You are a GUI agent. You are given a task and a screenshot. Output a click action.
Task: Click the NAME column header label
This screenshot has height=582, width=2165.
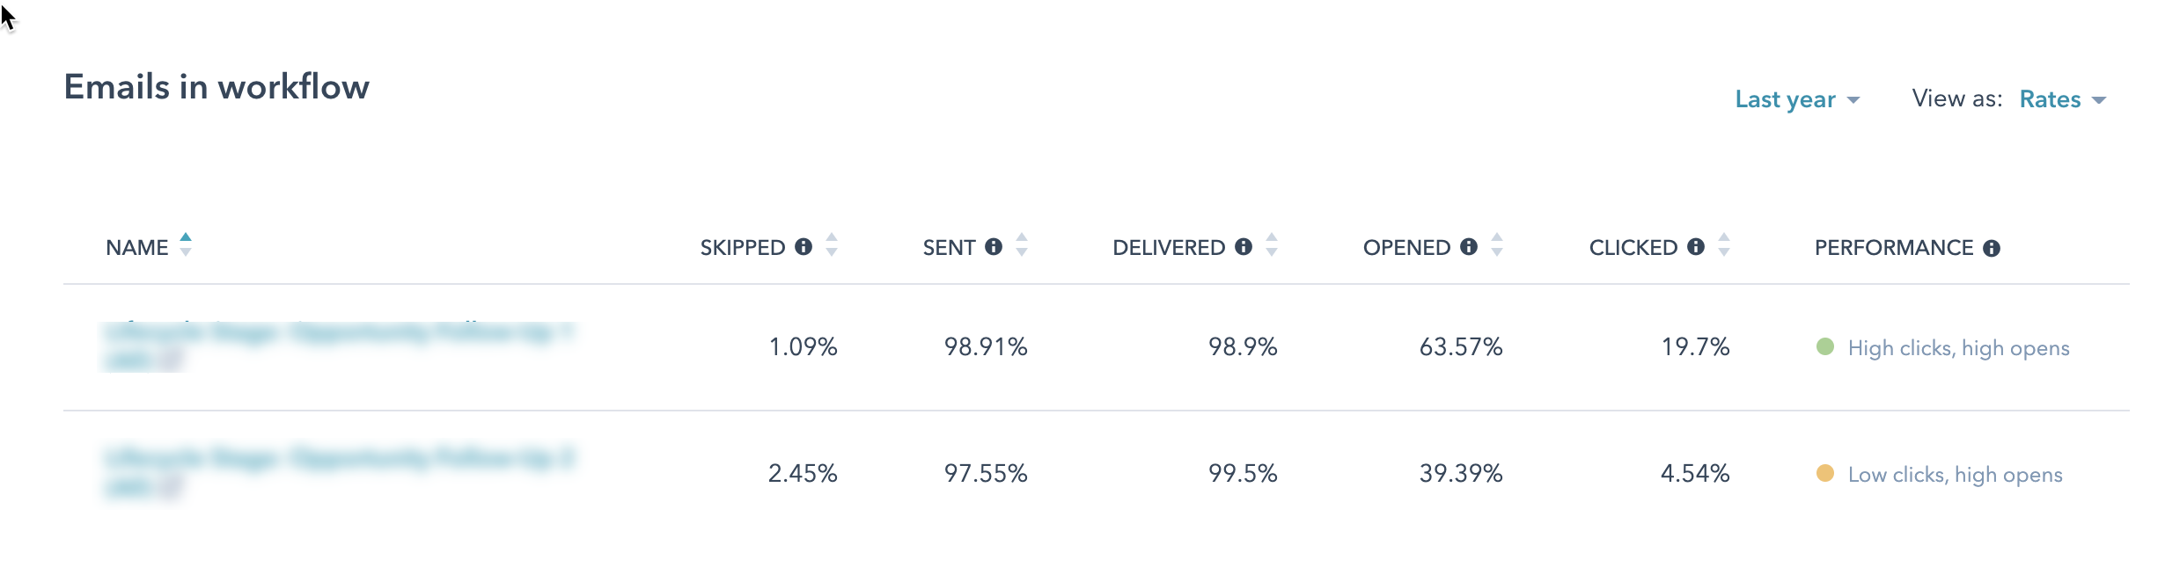pyautogui.click(x=137, y=248)
